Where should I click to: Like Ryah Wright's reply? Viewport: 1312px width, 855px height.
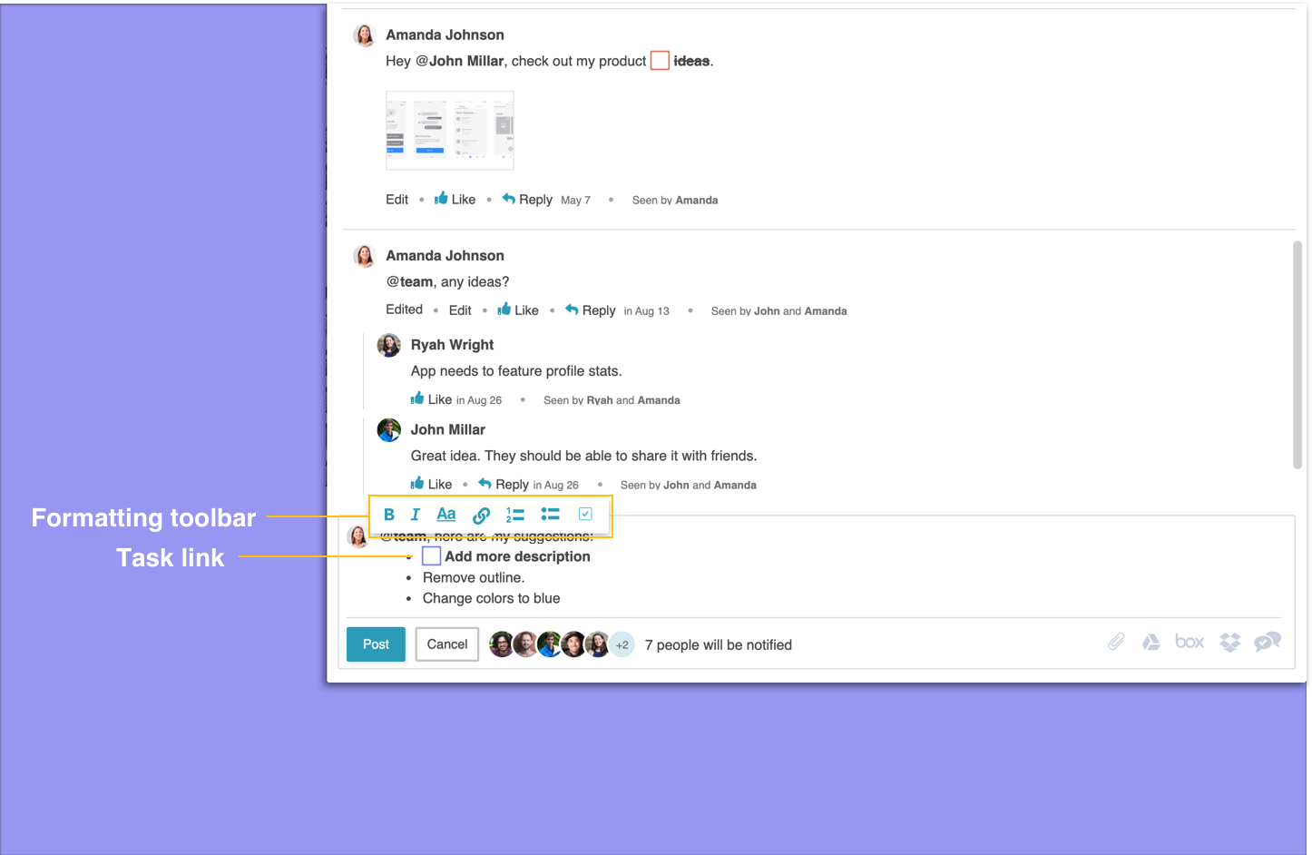click(x=431, y=399)
